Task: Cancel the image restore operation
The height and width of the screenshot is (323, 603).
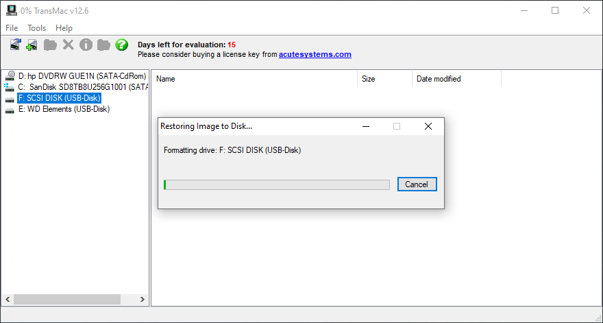Action: click(x=417, y=184)
